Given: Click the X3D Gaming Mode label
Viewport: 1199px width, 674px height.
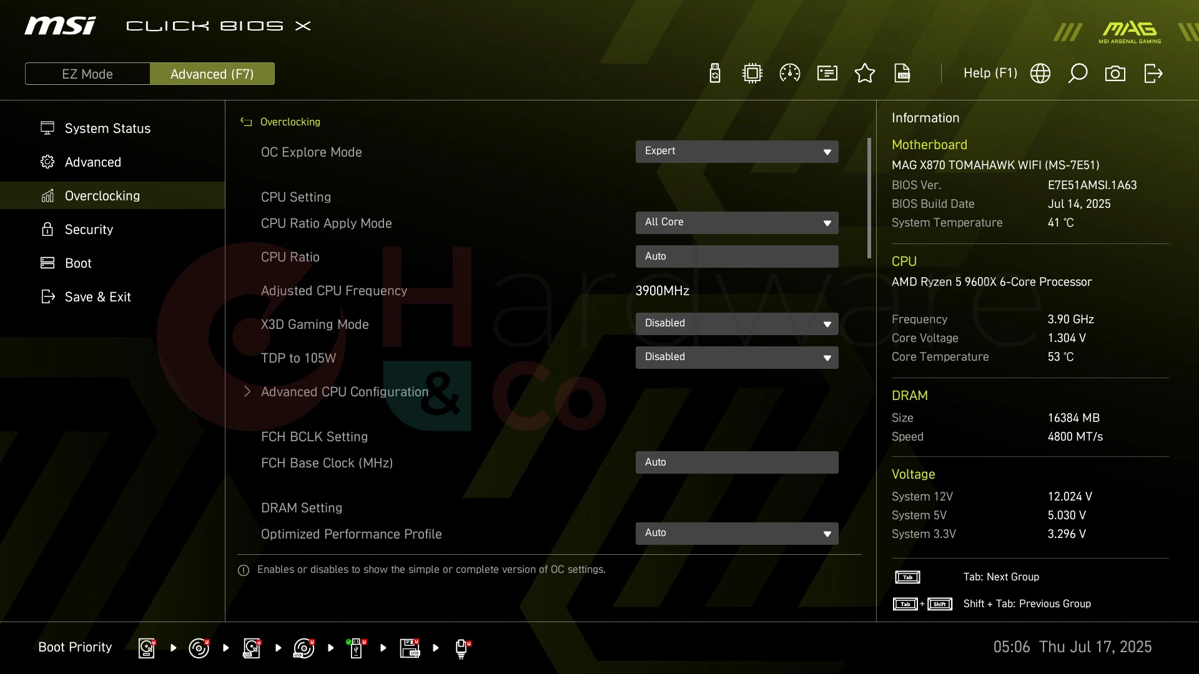Looking at the screenshot, I should click(x=315, y=325).
